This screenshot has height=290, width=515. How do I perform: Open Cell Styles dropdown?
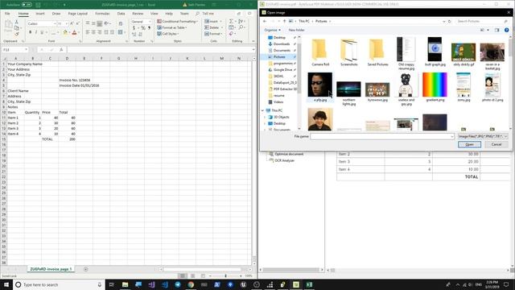pos(168,34)
